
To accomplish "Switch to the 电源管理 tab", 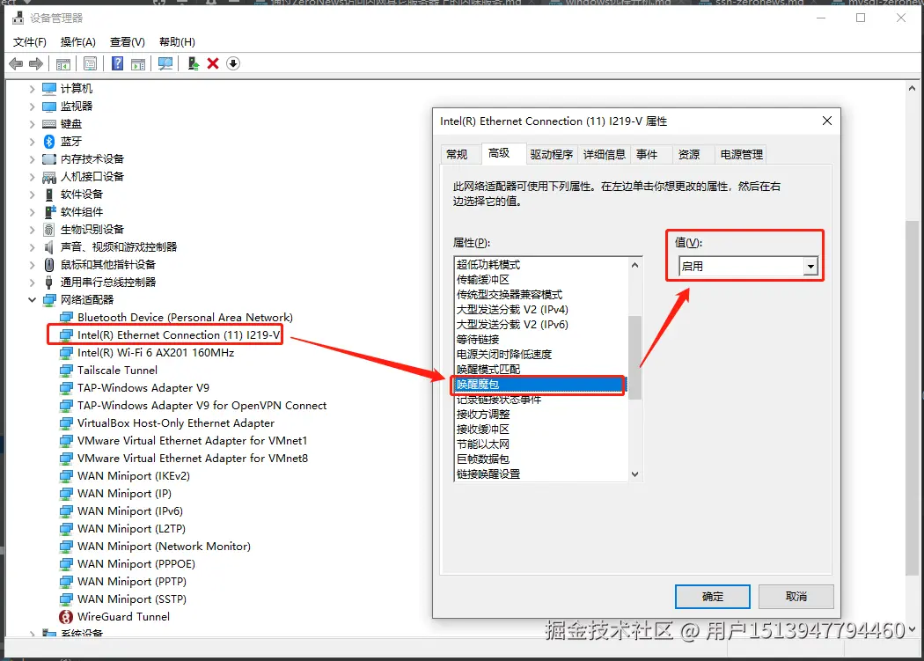I will click(741, 155).
